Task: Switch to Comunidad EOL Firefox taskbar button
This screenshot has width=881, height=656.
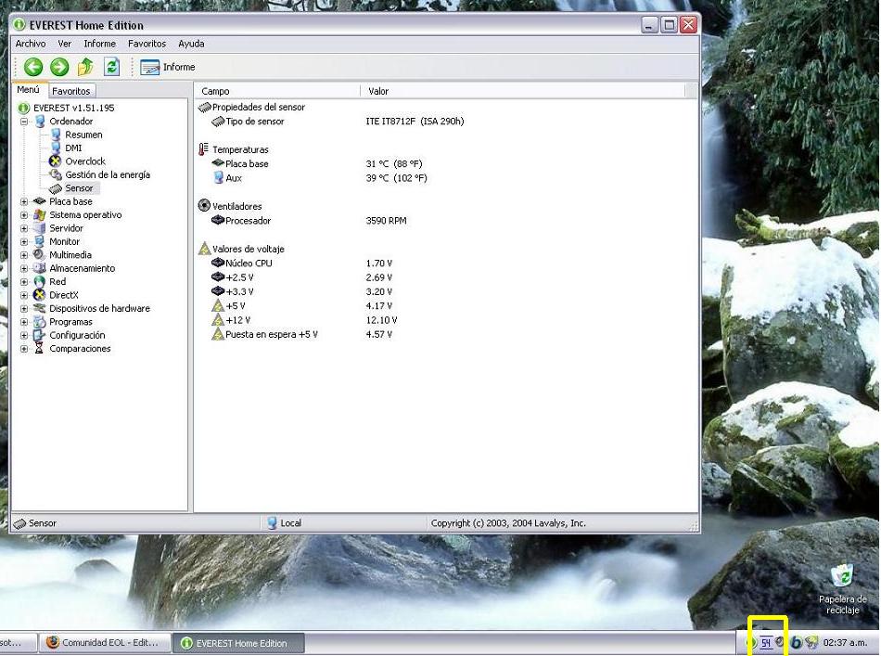Action: point(103,642)
